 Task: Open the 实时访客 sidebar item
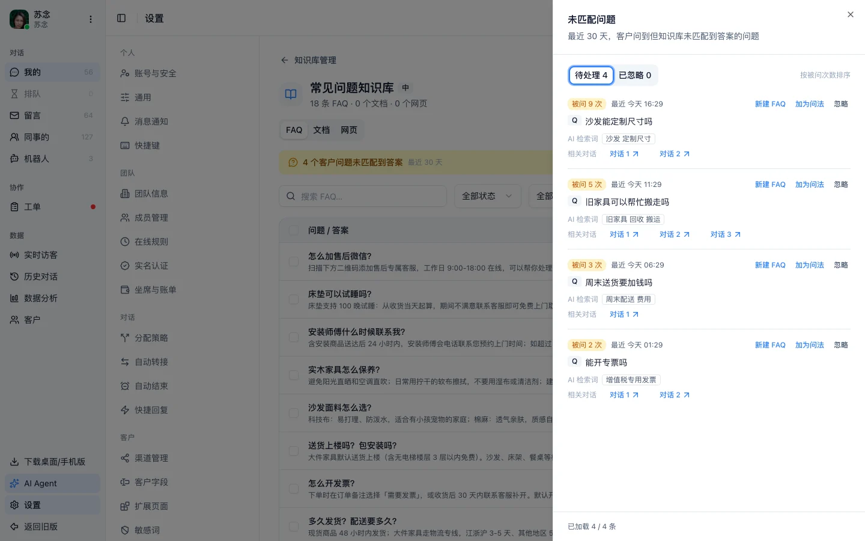(x=52, y=255)
